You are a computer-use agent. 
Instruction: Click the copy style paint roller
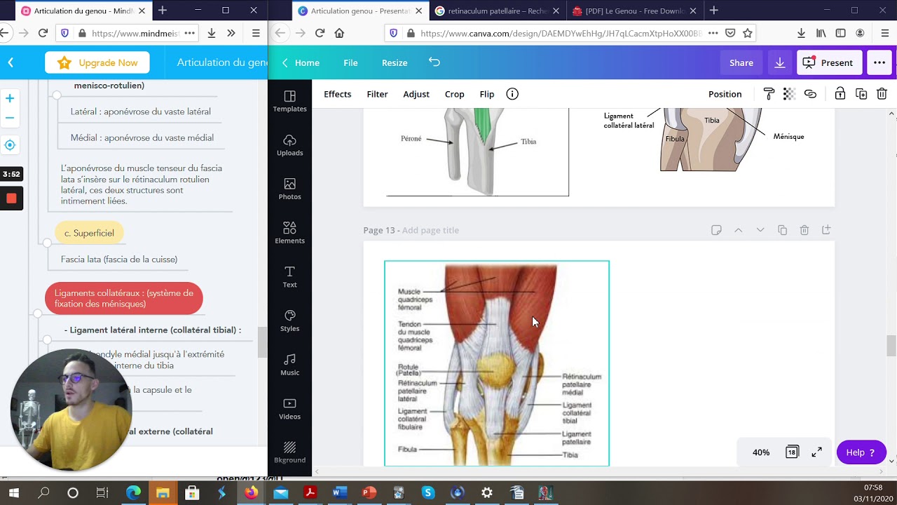[769, 94]
